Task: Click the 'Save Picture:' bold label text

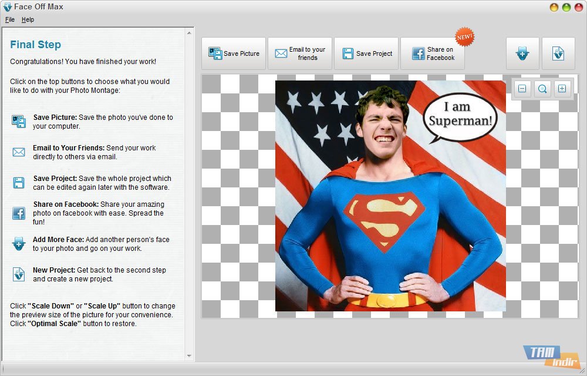Action: tap(55, 117)
